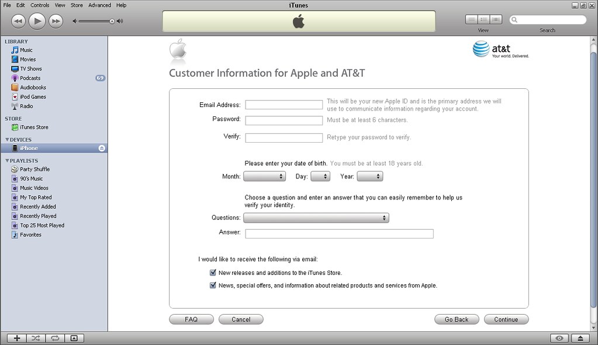Open the Store menu
Screen dimensions: 598x345
coord(77,5)
